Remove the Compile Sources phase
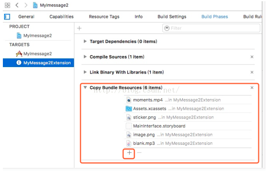This screenshot has height=171, width=266. pyautogui.click(x=252, y=57)
